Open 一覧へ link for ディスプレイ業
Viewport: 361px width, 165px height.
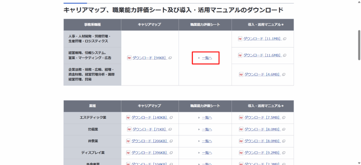pos(207,153)
